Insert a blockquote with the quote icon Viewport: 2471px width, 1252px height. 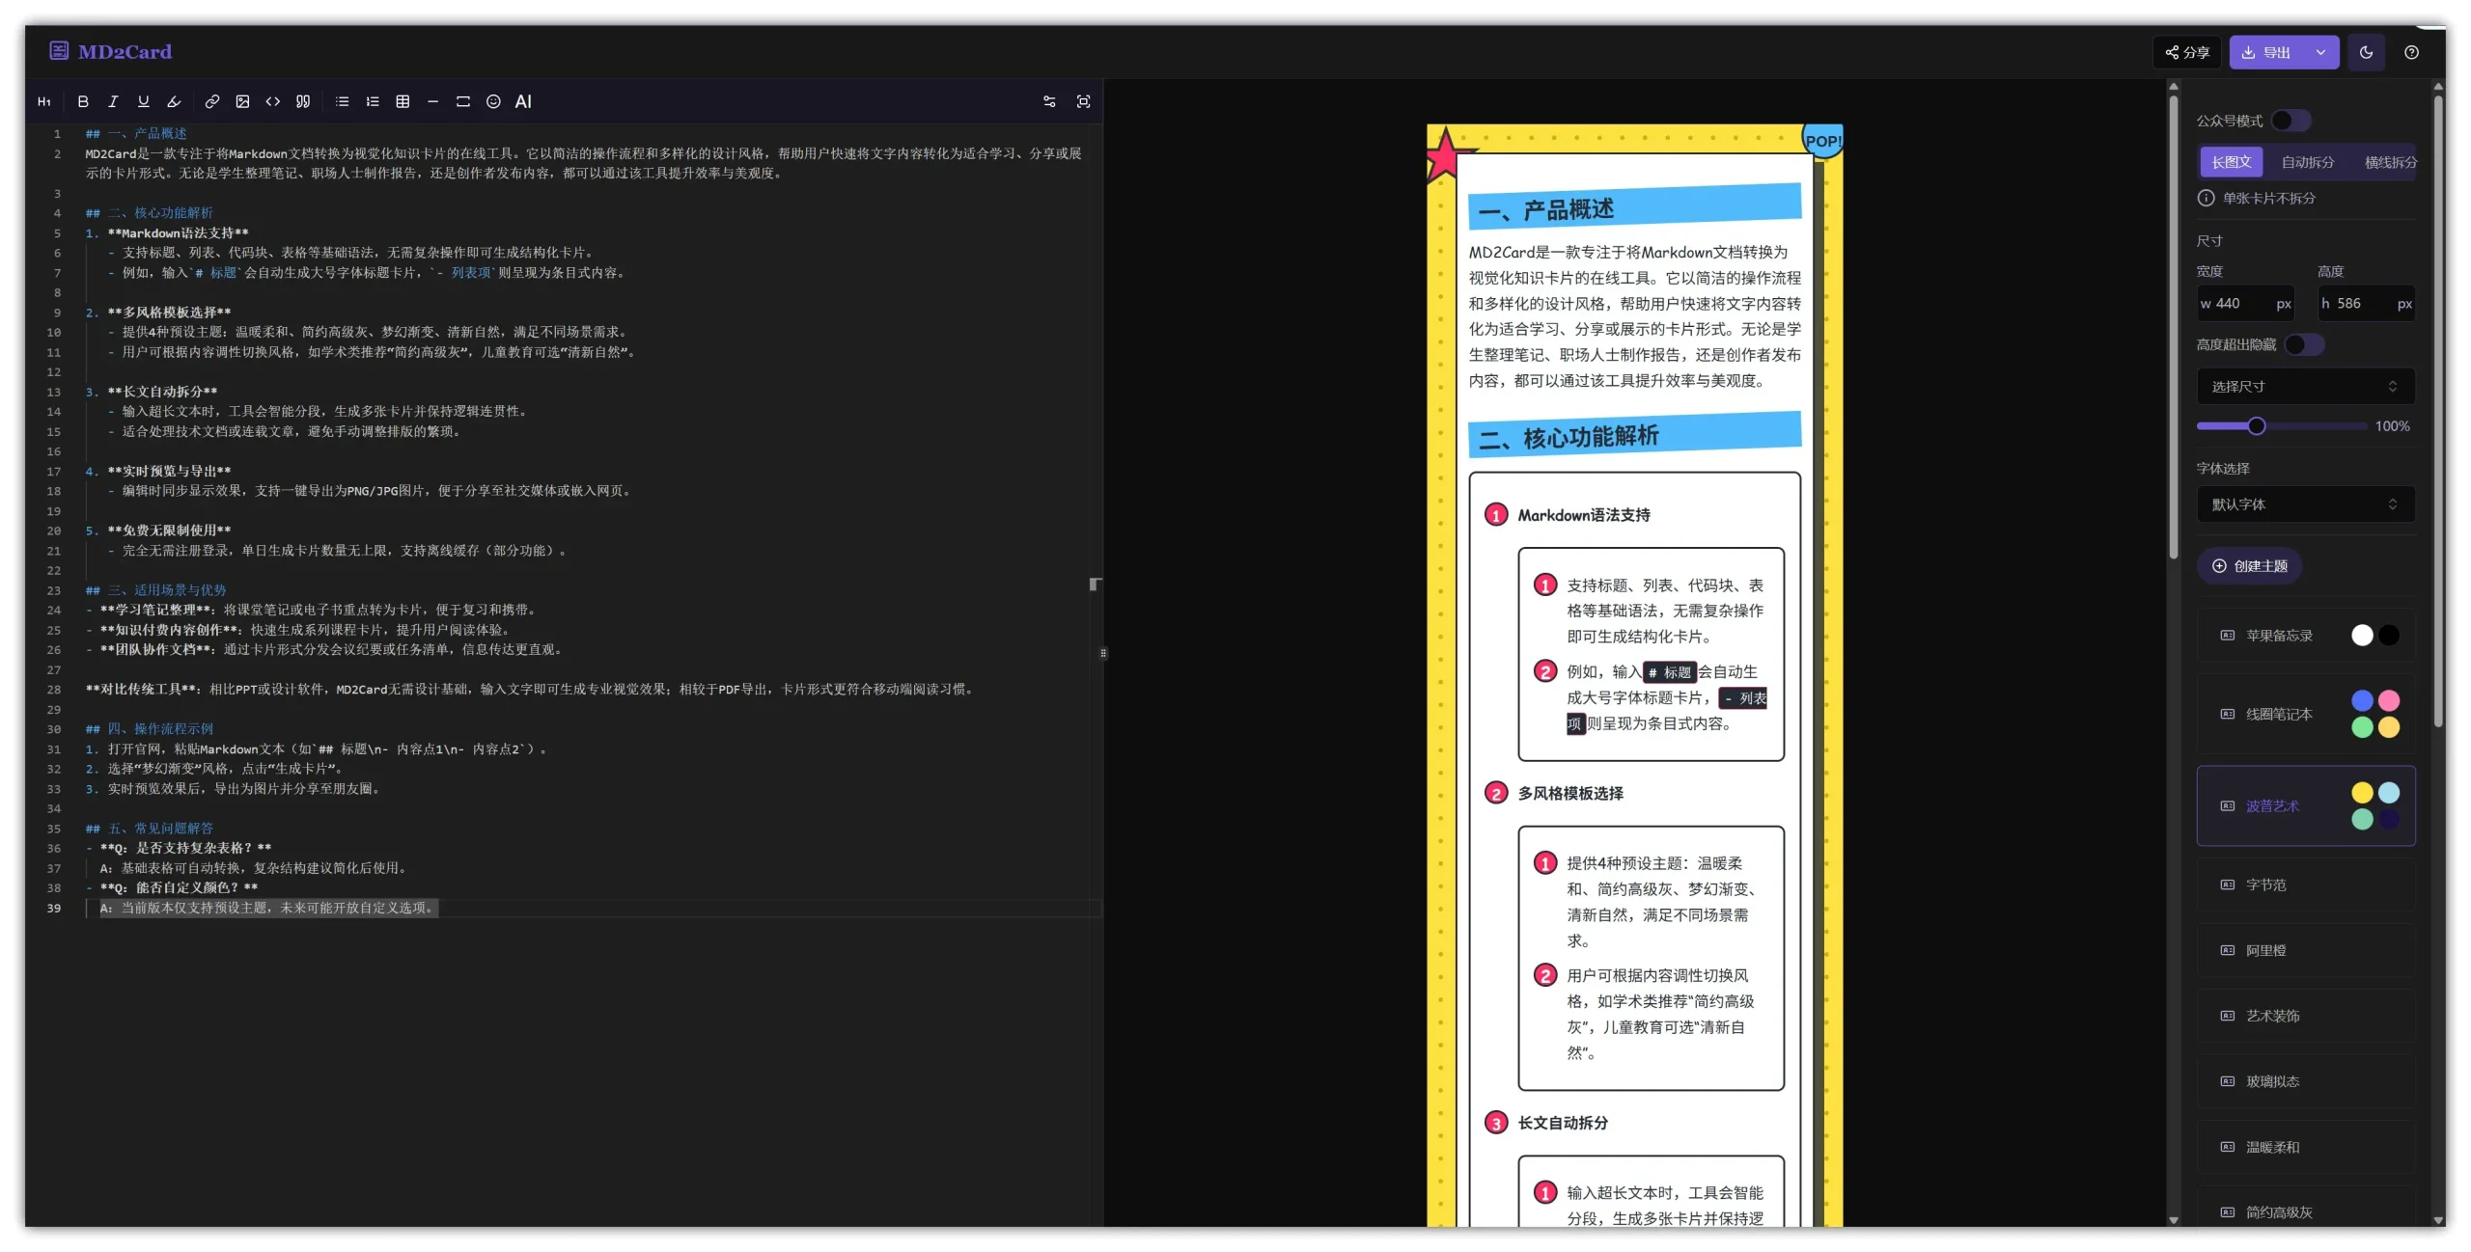[303, 101]
